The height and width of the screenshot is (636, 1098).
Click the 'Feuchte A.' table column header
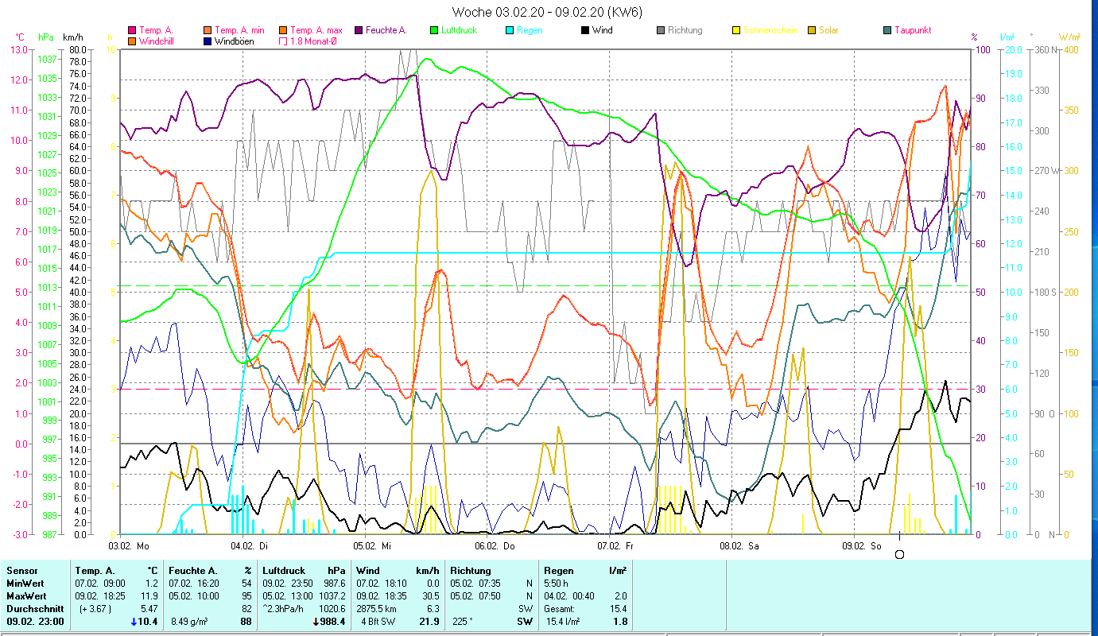194,571
